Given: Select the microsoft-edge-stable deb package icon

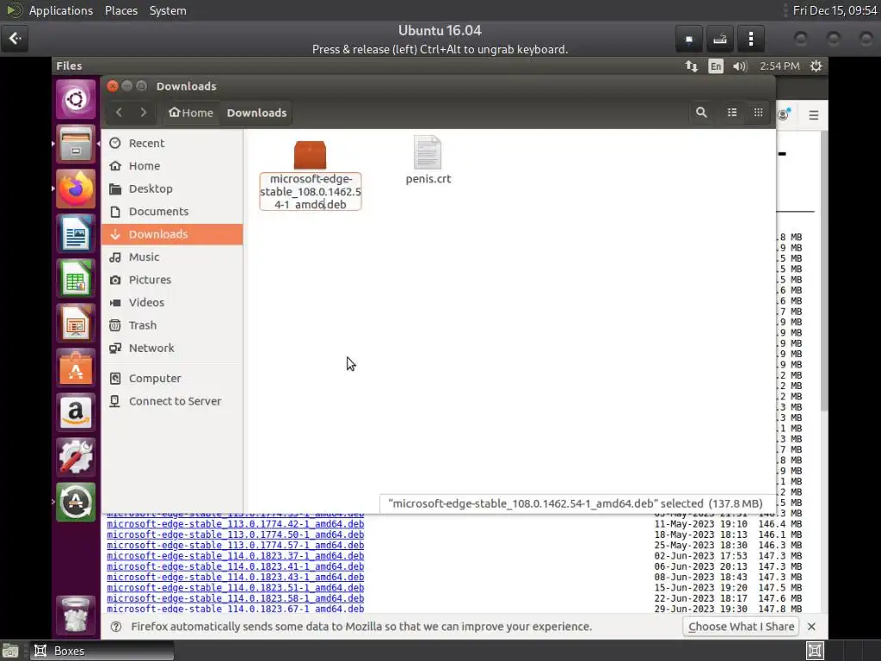Looking at the screenshot, I should 310,155.
